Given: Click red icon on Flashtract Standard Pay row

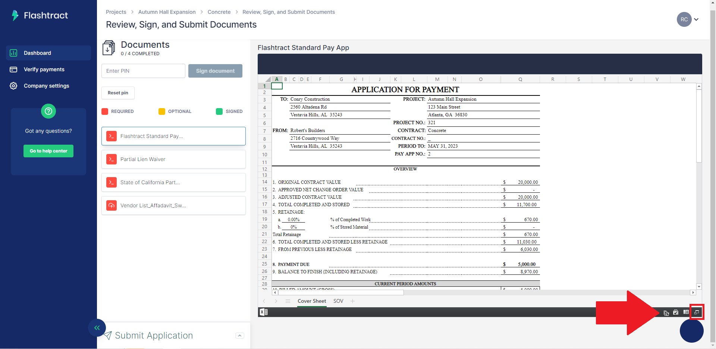Looking at the screenshot, I should [112, 136].
